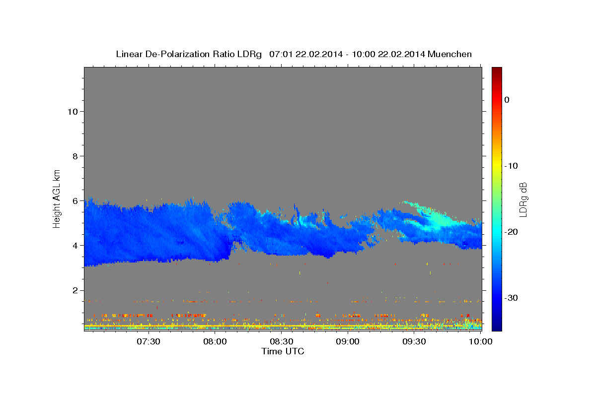Click the height tick label 4
The width and height of the screenshot is (596, 397).
75,245
